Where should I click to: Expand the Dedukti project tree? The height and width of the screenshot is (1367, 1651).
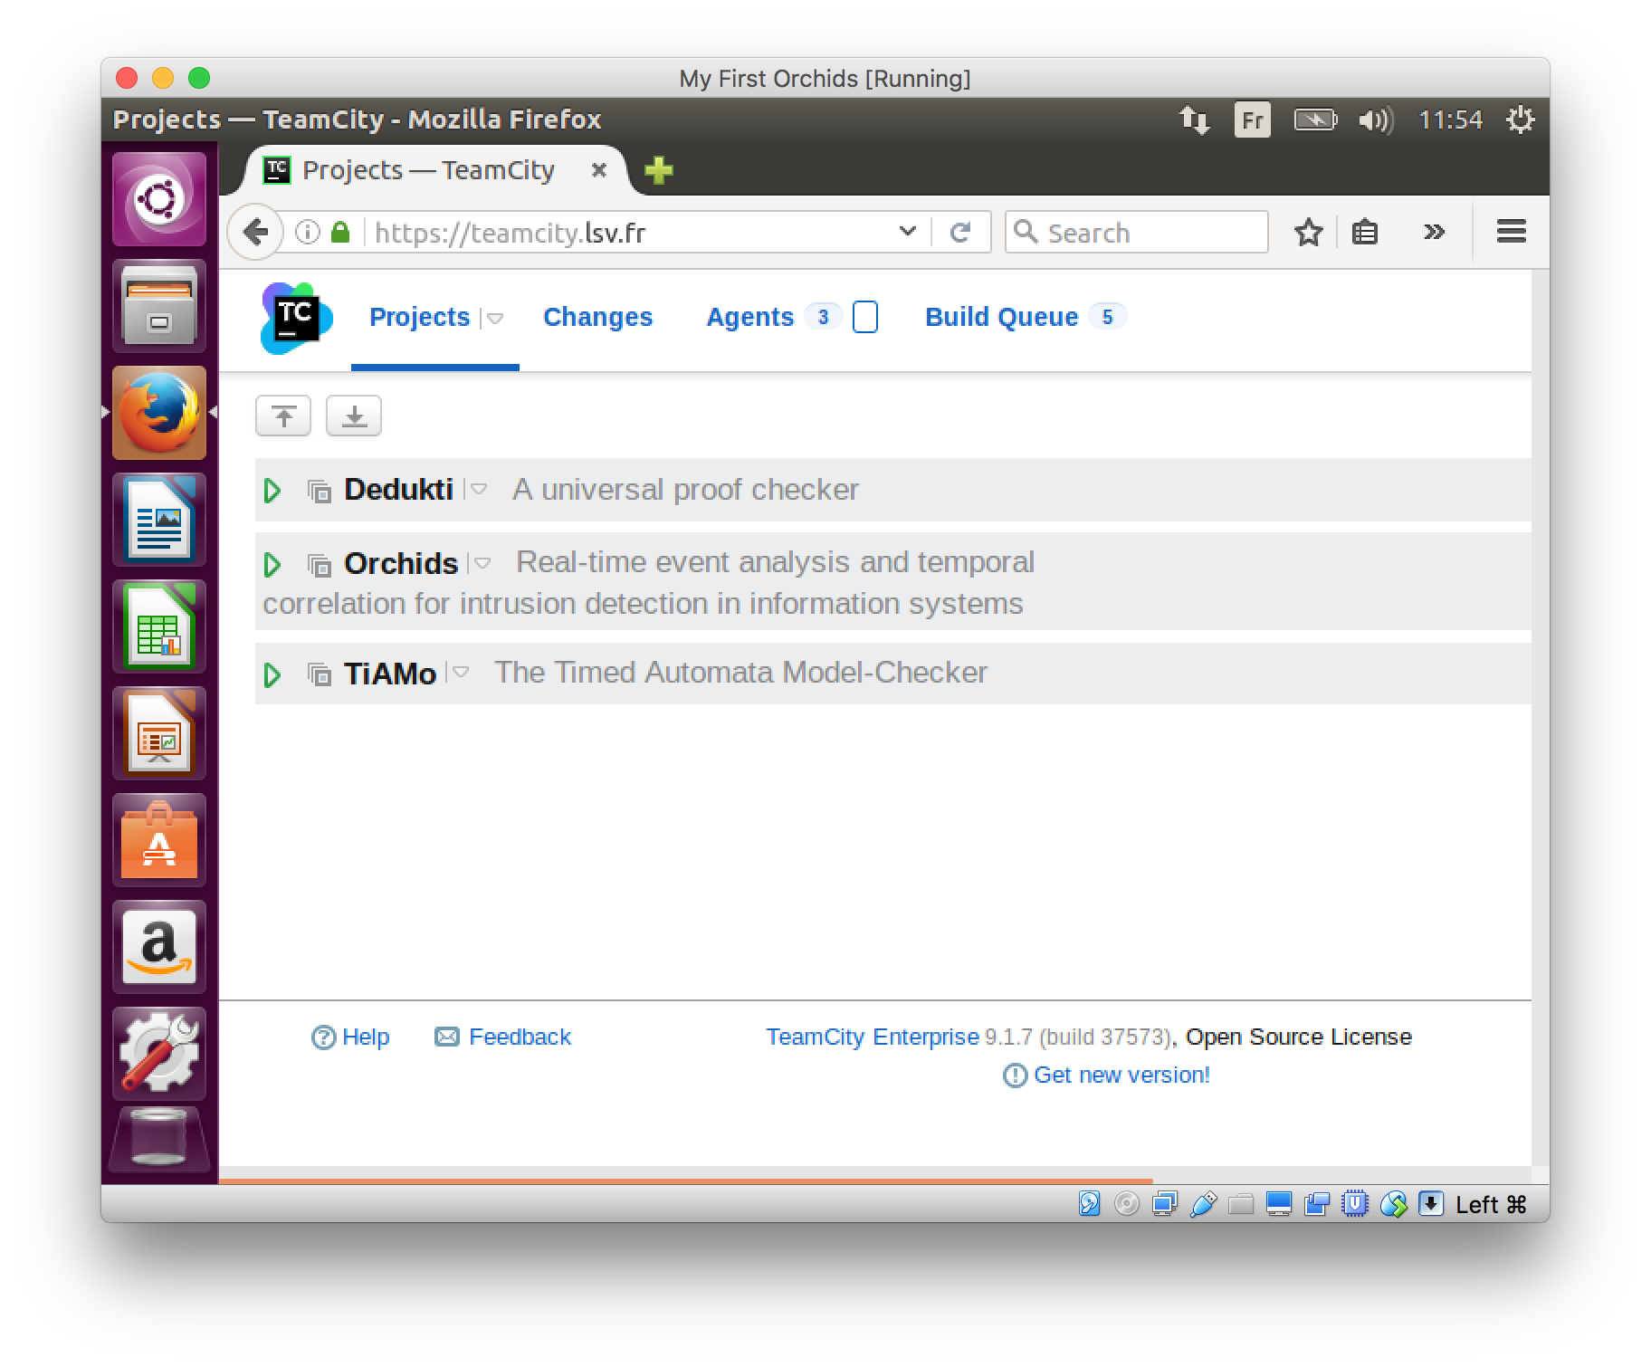pyautogui.click(x=272, y=491)
